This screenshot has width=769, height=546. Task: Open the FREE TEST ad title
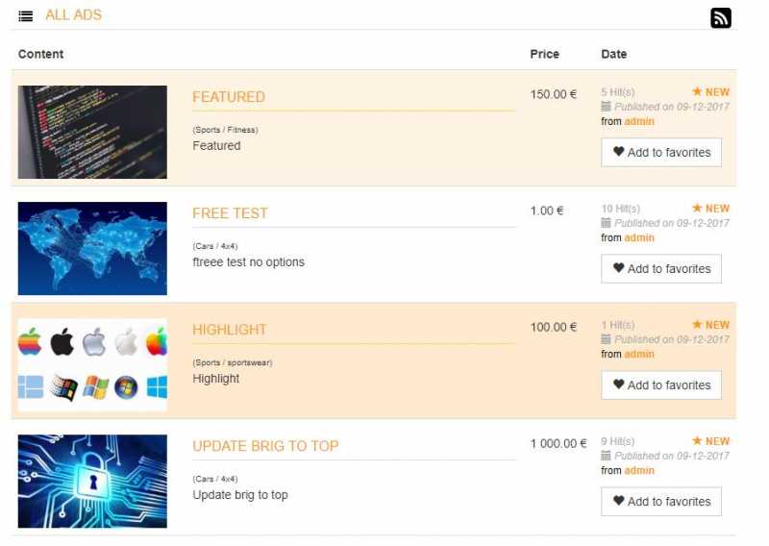point(230,213)
